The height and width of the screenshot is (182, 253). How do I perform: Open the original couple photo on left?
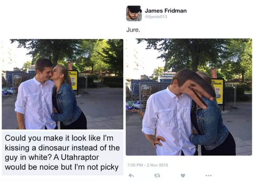[62, 84]
